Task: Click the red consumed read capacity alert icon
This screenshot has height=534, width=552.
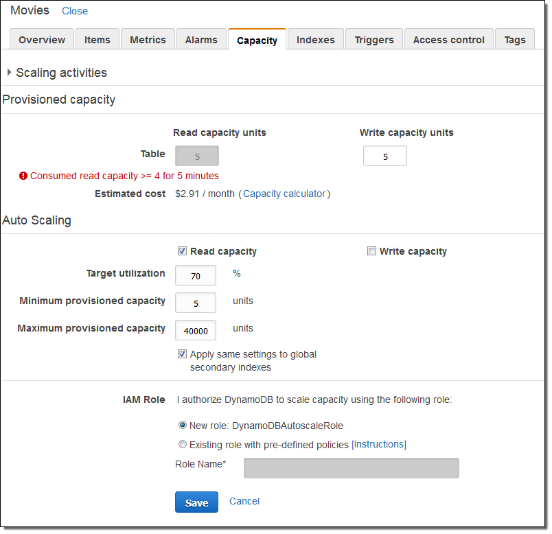Action: point(23,176)
